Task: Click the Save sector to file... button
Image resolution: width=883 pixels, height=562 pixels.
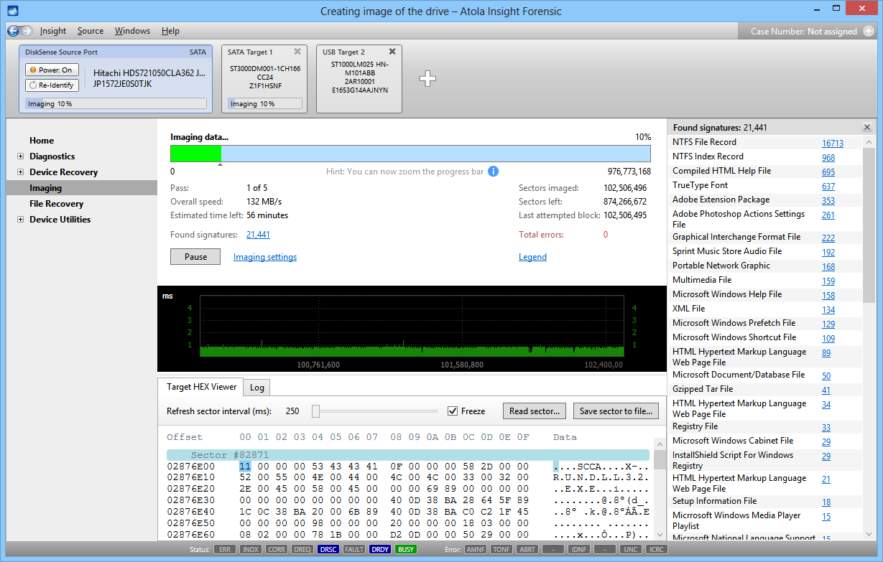Action: pyautogui.click(x=616, y=411)
